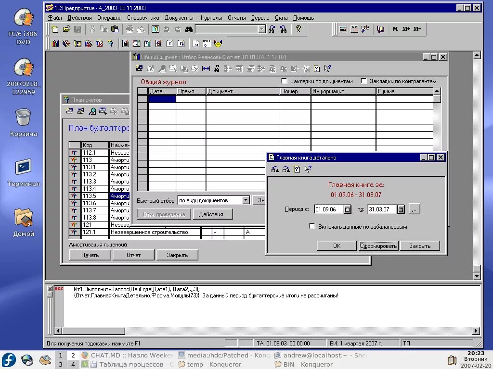Open the colored books journal icon
This screenshot has width=493, height=369.
[56, 44]
